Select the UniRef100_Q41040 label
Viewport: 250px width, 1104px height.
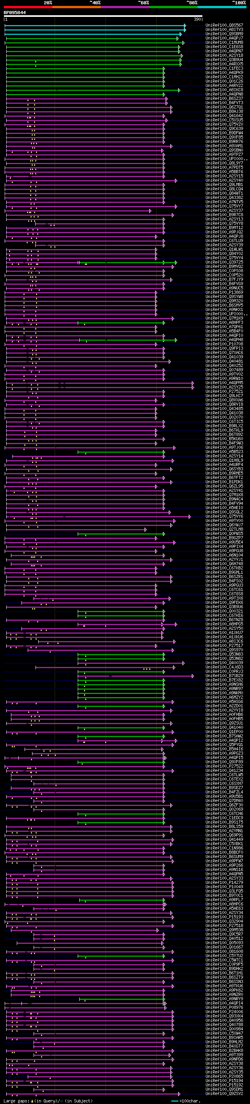point(224,727)
